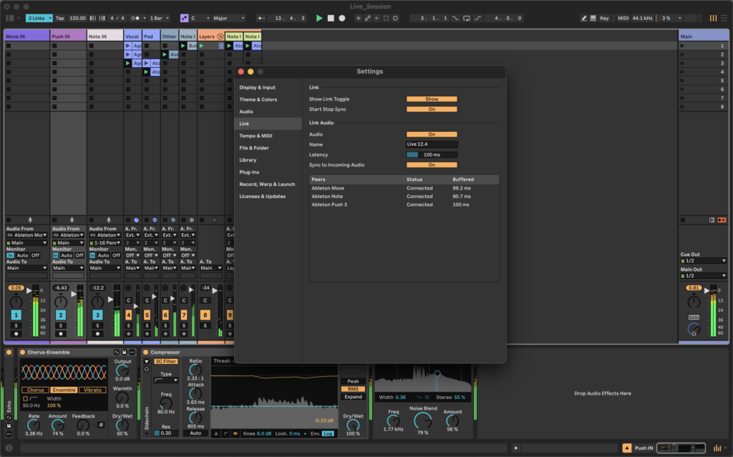This screenshot has width=733, height=457.
Task: Save Chorus-Ensemble preset with disk icon
Action: tap(125, 352)
